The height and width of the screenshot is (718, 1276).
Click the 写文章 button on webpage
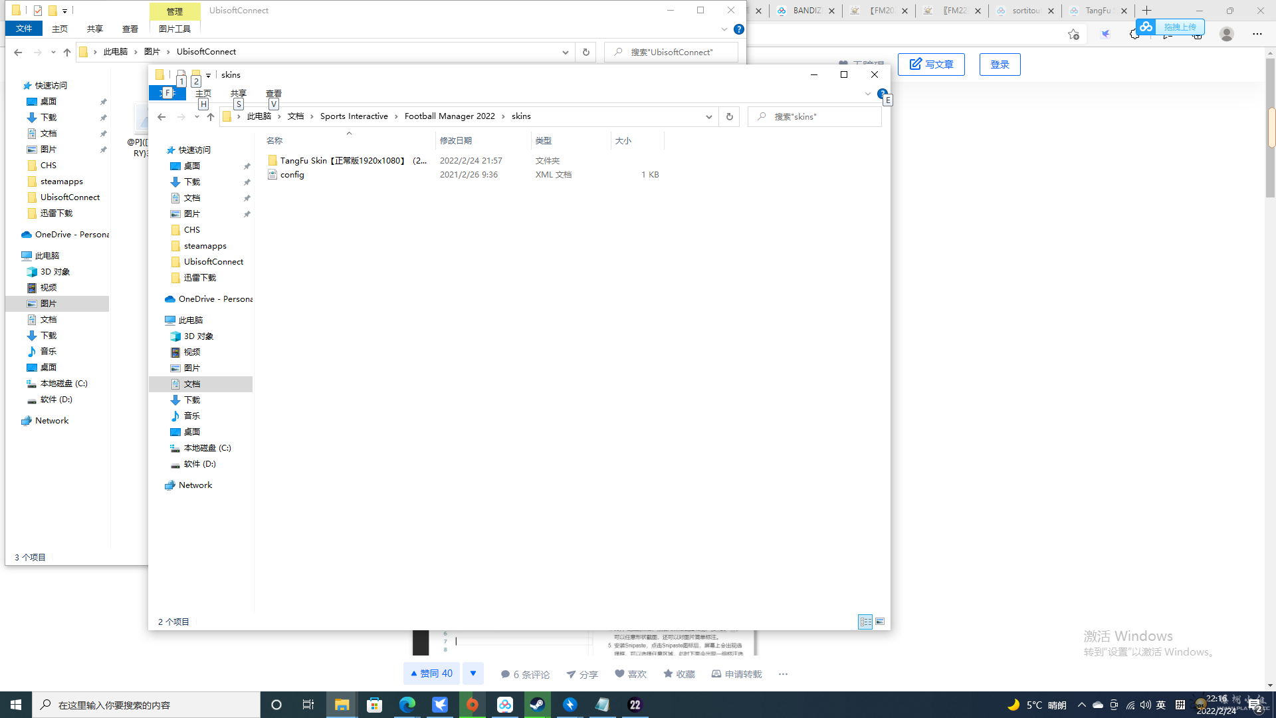pos(931,64)
